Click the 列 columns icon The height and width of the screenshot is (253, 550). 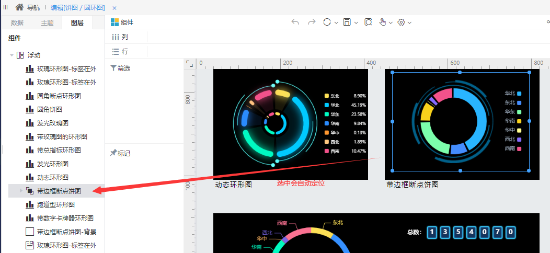[116, 37]
